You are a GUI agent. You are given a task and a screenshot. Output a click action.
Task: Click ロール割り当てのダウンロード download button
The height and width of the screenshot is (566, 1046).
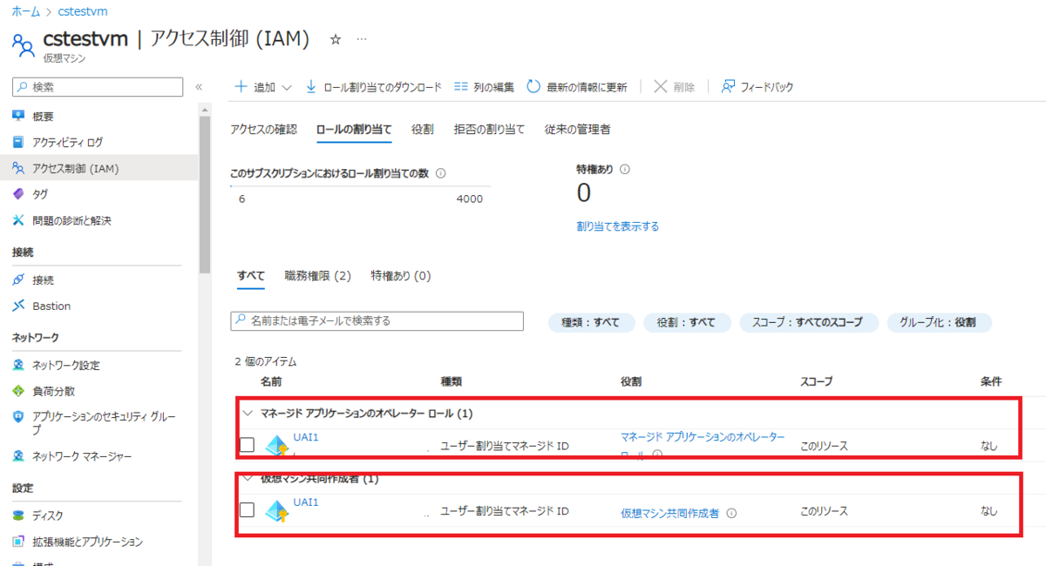coord(373,87)
